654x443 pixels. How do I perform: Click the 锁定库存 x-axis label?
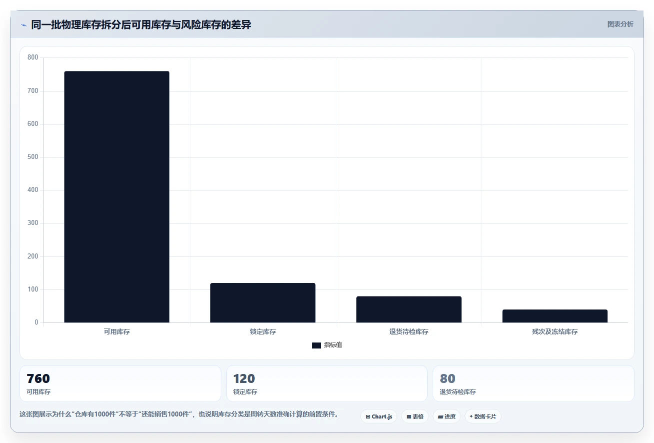click(263, 331)
